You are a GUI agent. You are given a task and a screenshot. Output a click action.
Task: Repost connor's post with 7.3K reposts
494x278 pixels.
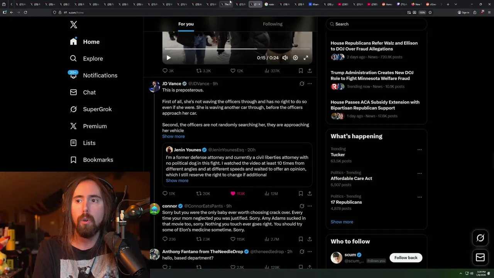pyautogui.click(x=203, y=239)
